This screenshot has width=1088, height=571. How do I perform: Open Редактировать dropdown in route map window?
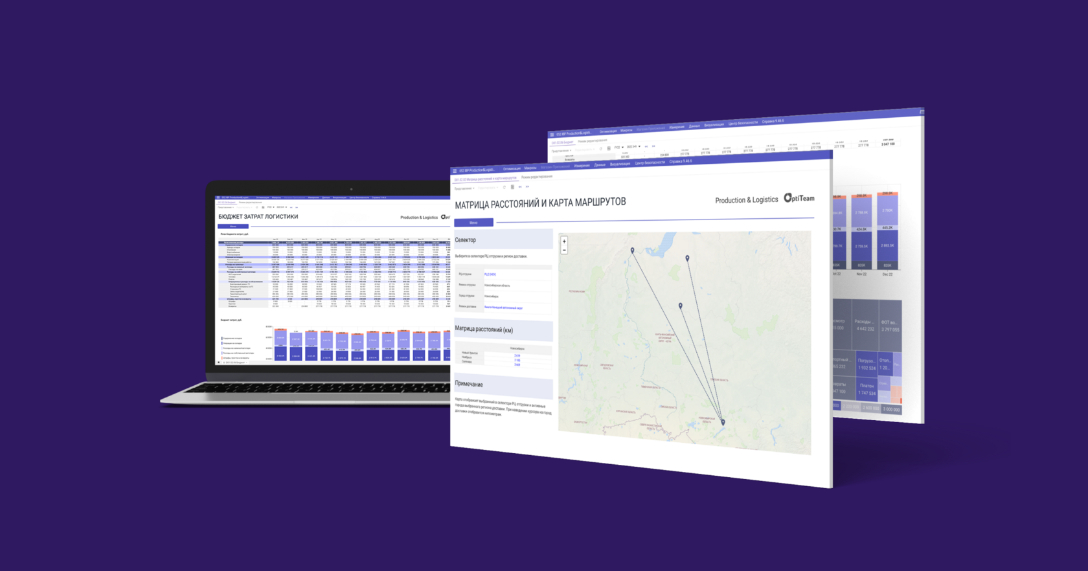[x=488, y=188]
